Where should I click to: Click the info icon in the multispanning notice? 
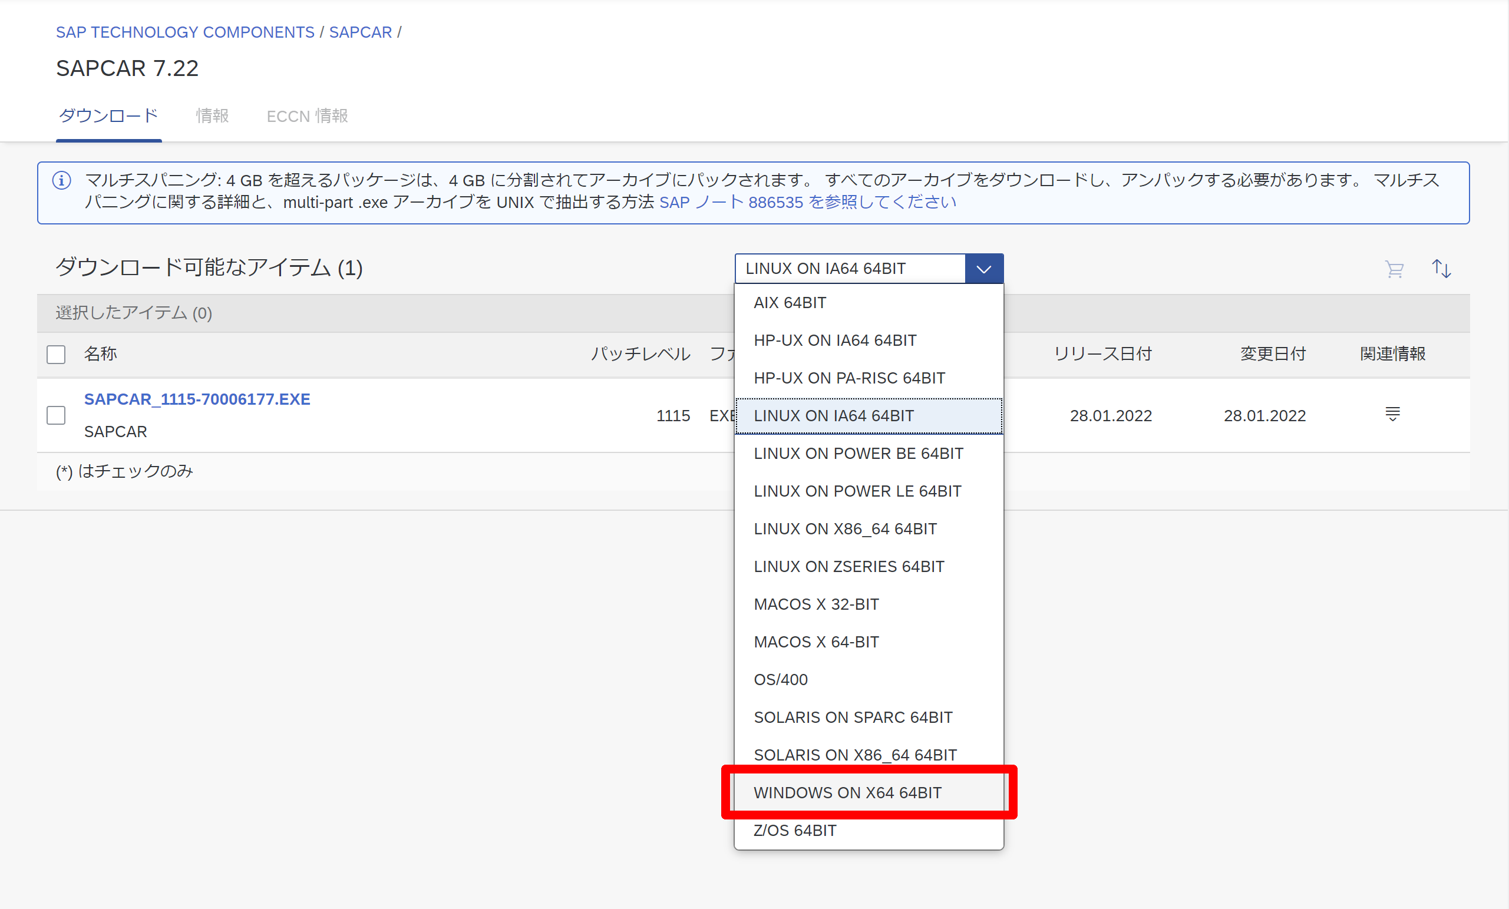[61, 180]
